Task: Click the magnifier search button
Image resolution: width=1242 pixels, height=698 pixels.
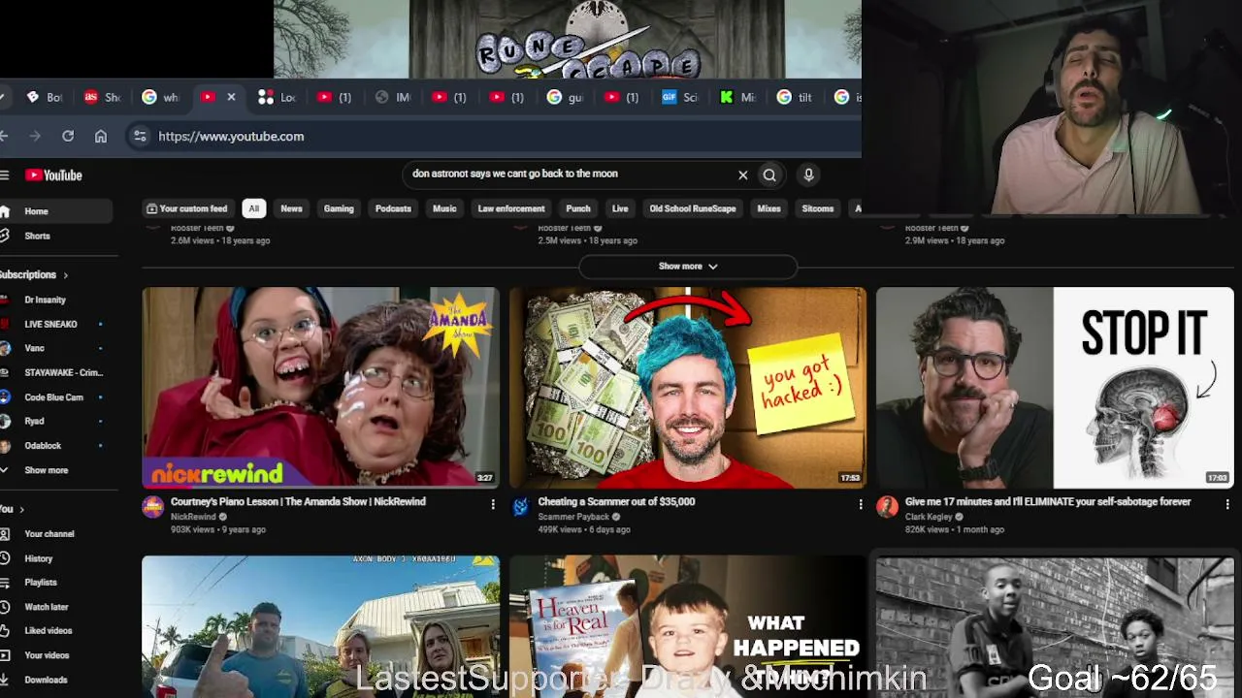Action: (x=769, y=175)
